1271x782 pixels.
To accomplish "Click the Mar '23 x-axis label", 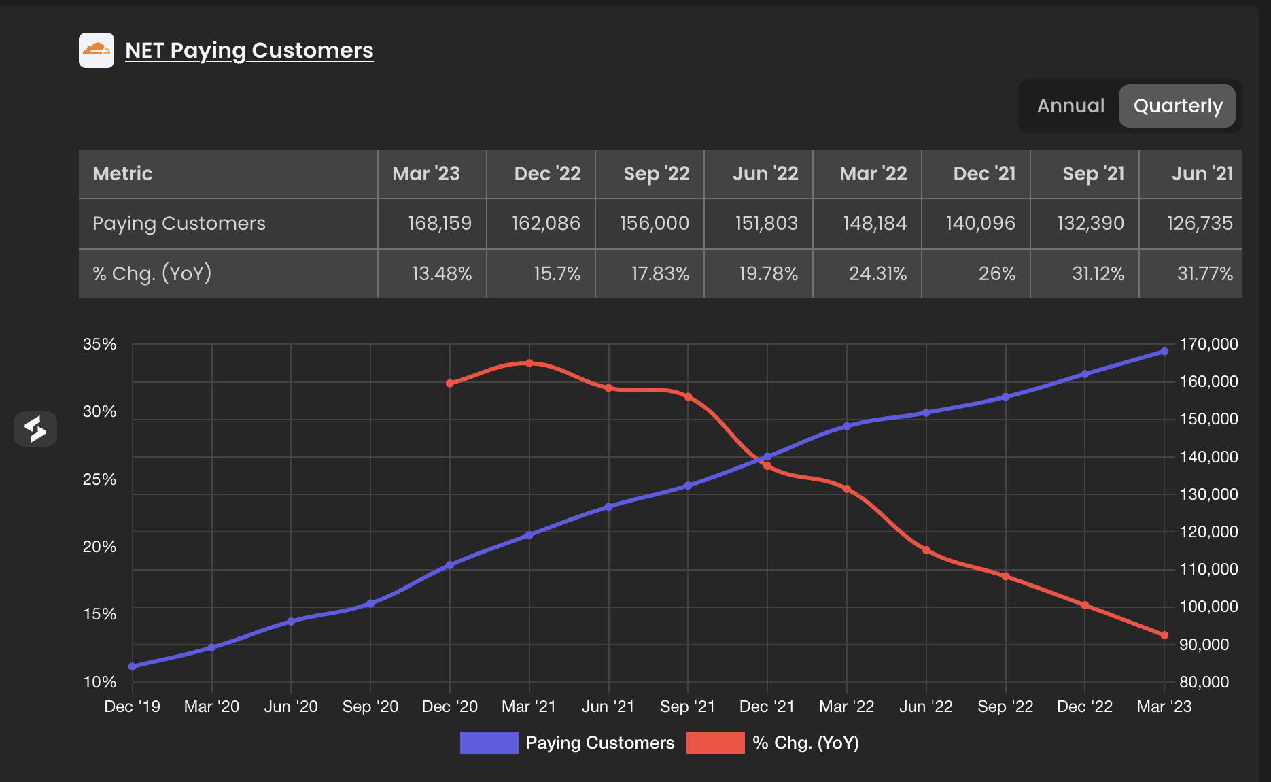I will coord(1164,707).
